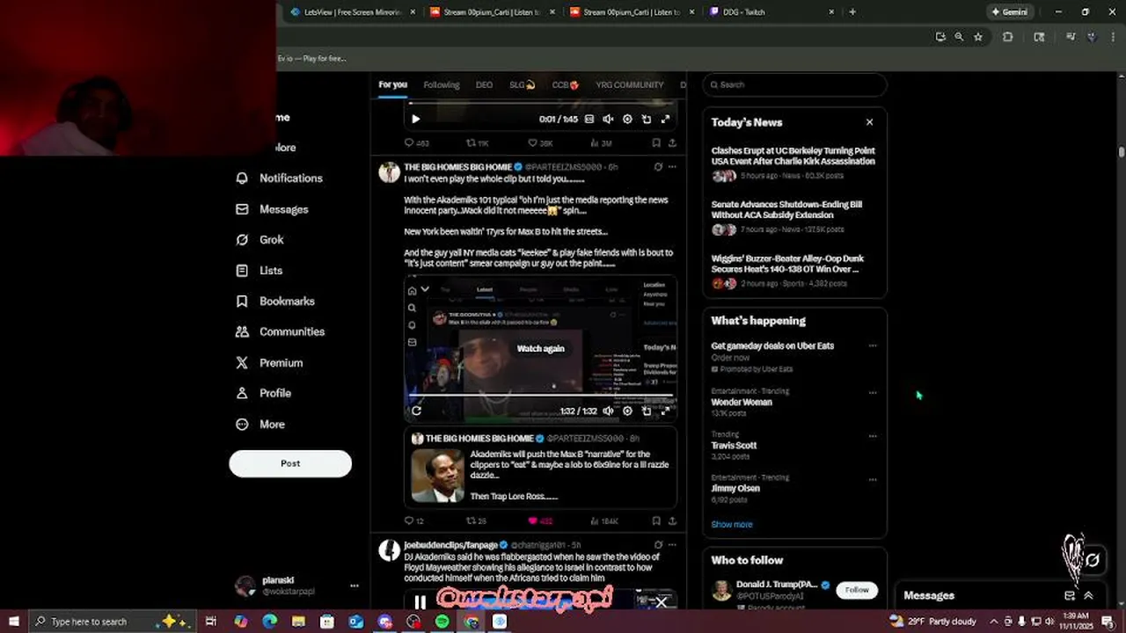Switch to the For you tab

coord(392,84)
